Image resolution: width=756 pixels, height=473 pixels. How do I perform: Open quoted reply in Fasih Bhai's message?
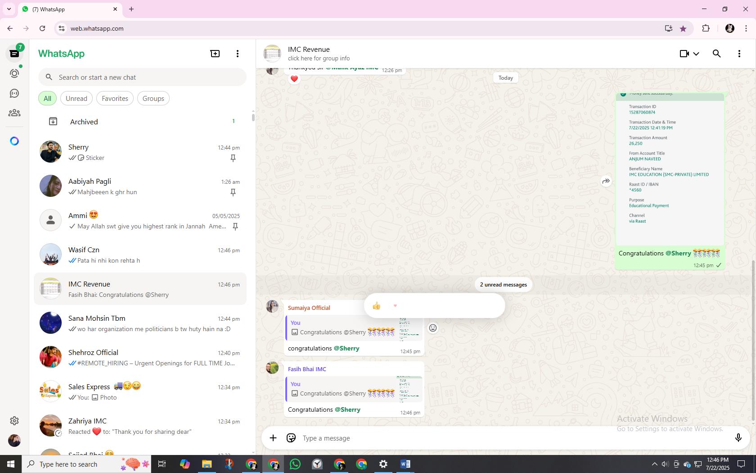[354, 389]
